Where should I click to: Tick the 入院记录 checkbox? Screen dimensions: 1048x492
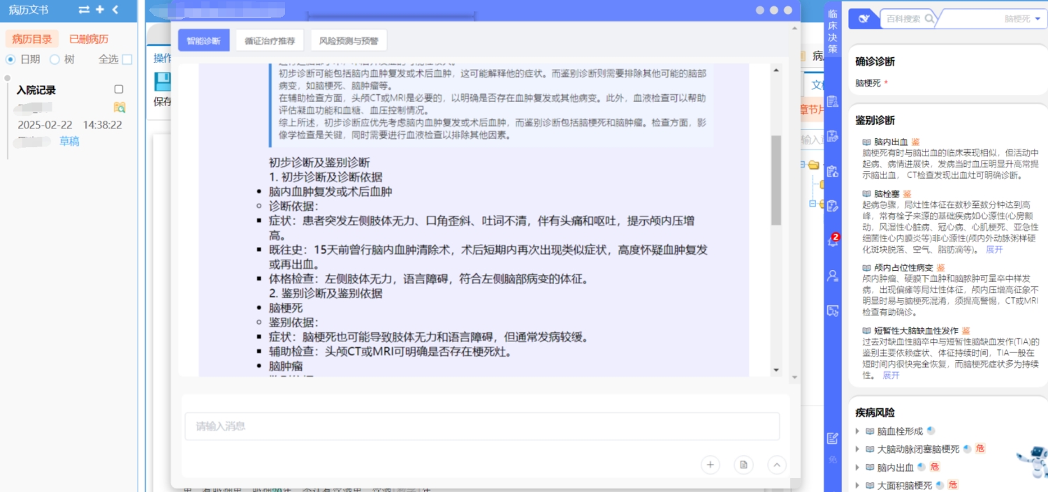[119, 89]
